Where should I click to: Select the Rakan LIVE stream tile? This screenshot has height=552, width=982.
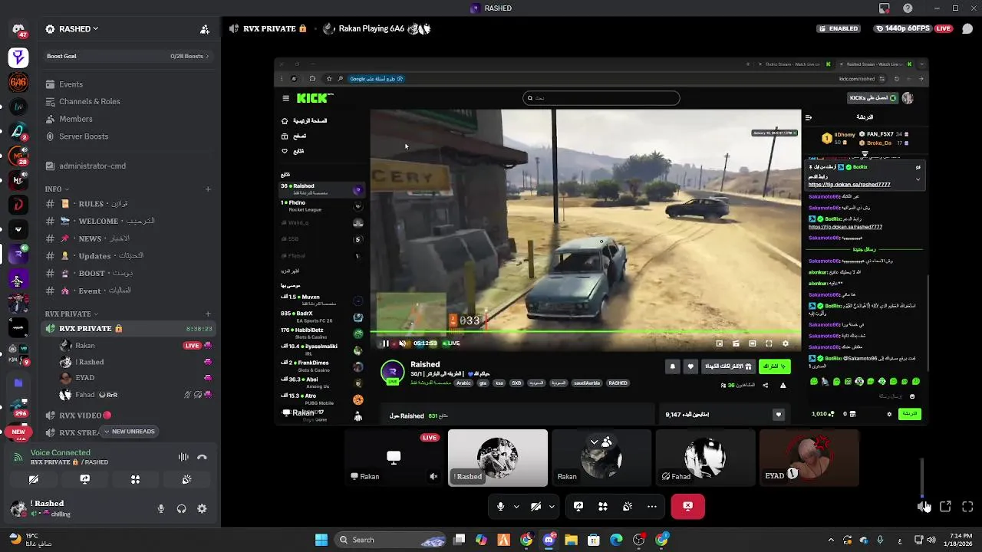point(394,458)
